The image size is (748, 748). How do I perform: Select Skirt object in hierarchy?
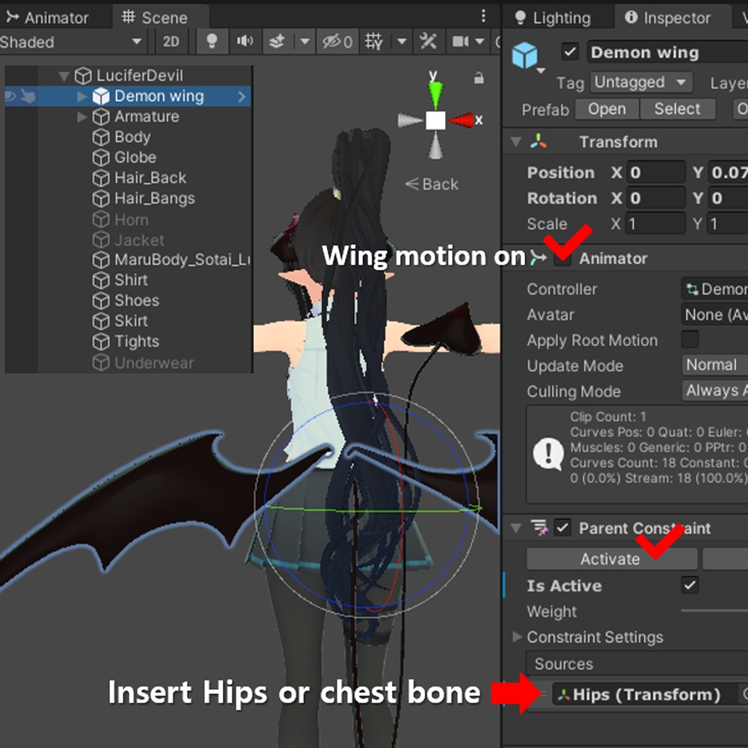click(x=131, y=321)
